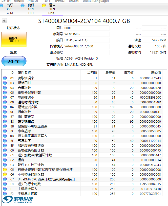
Task: Click the blue status icon for F1 主机总计写入
Action: 5,189
